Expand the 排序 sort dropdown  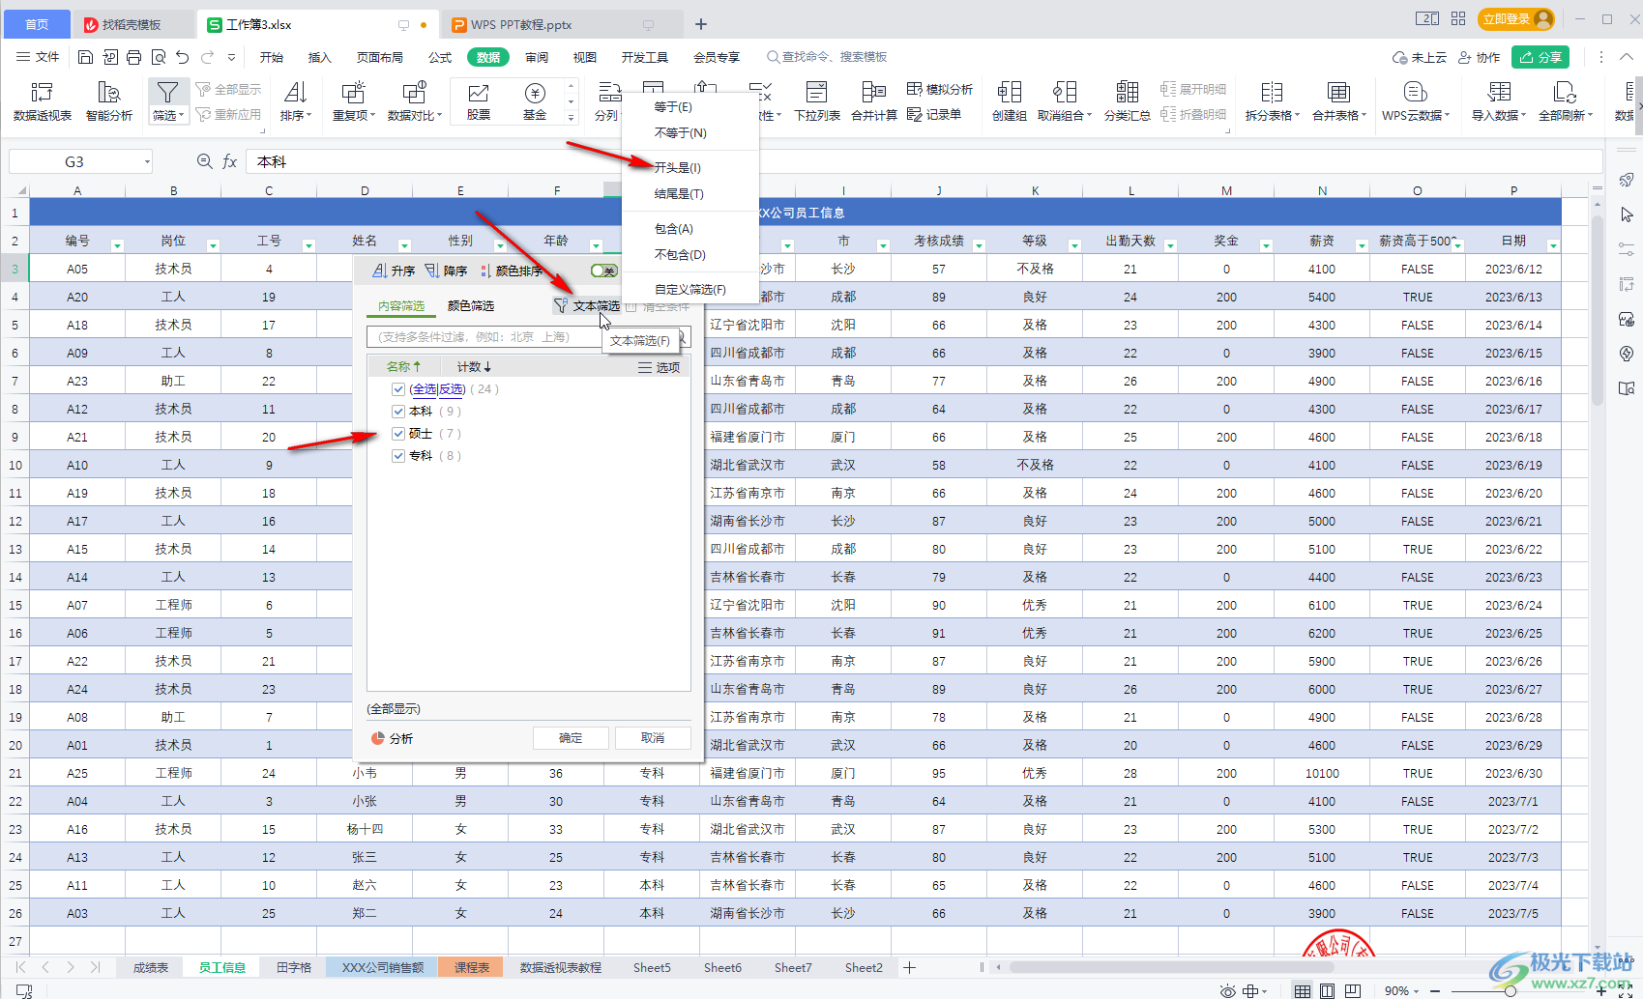coord(309,115)
